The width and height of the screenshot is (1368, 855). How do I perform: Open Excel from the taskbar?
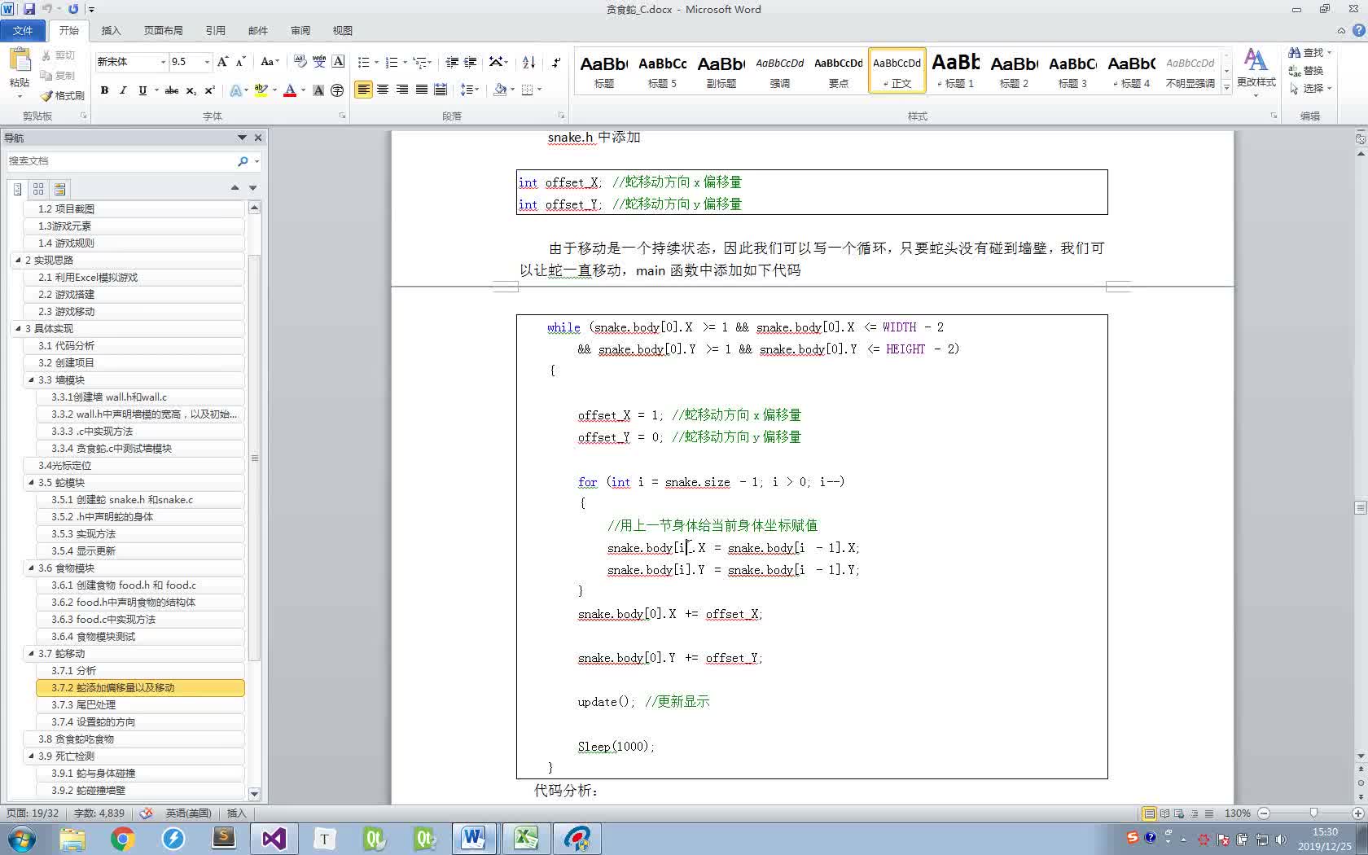(525, 838)
